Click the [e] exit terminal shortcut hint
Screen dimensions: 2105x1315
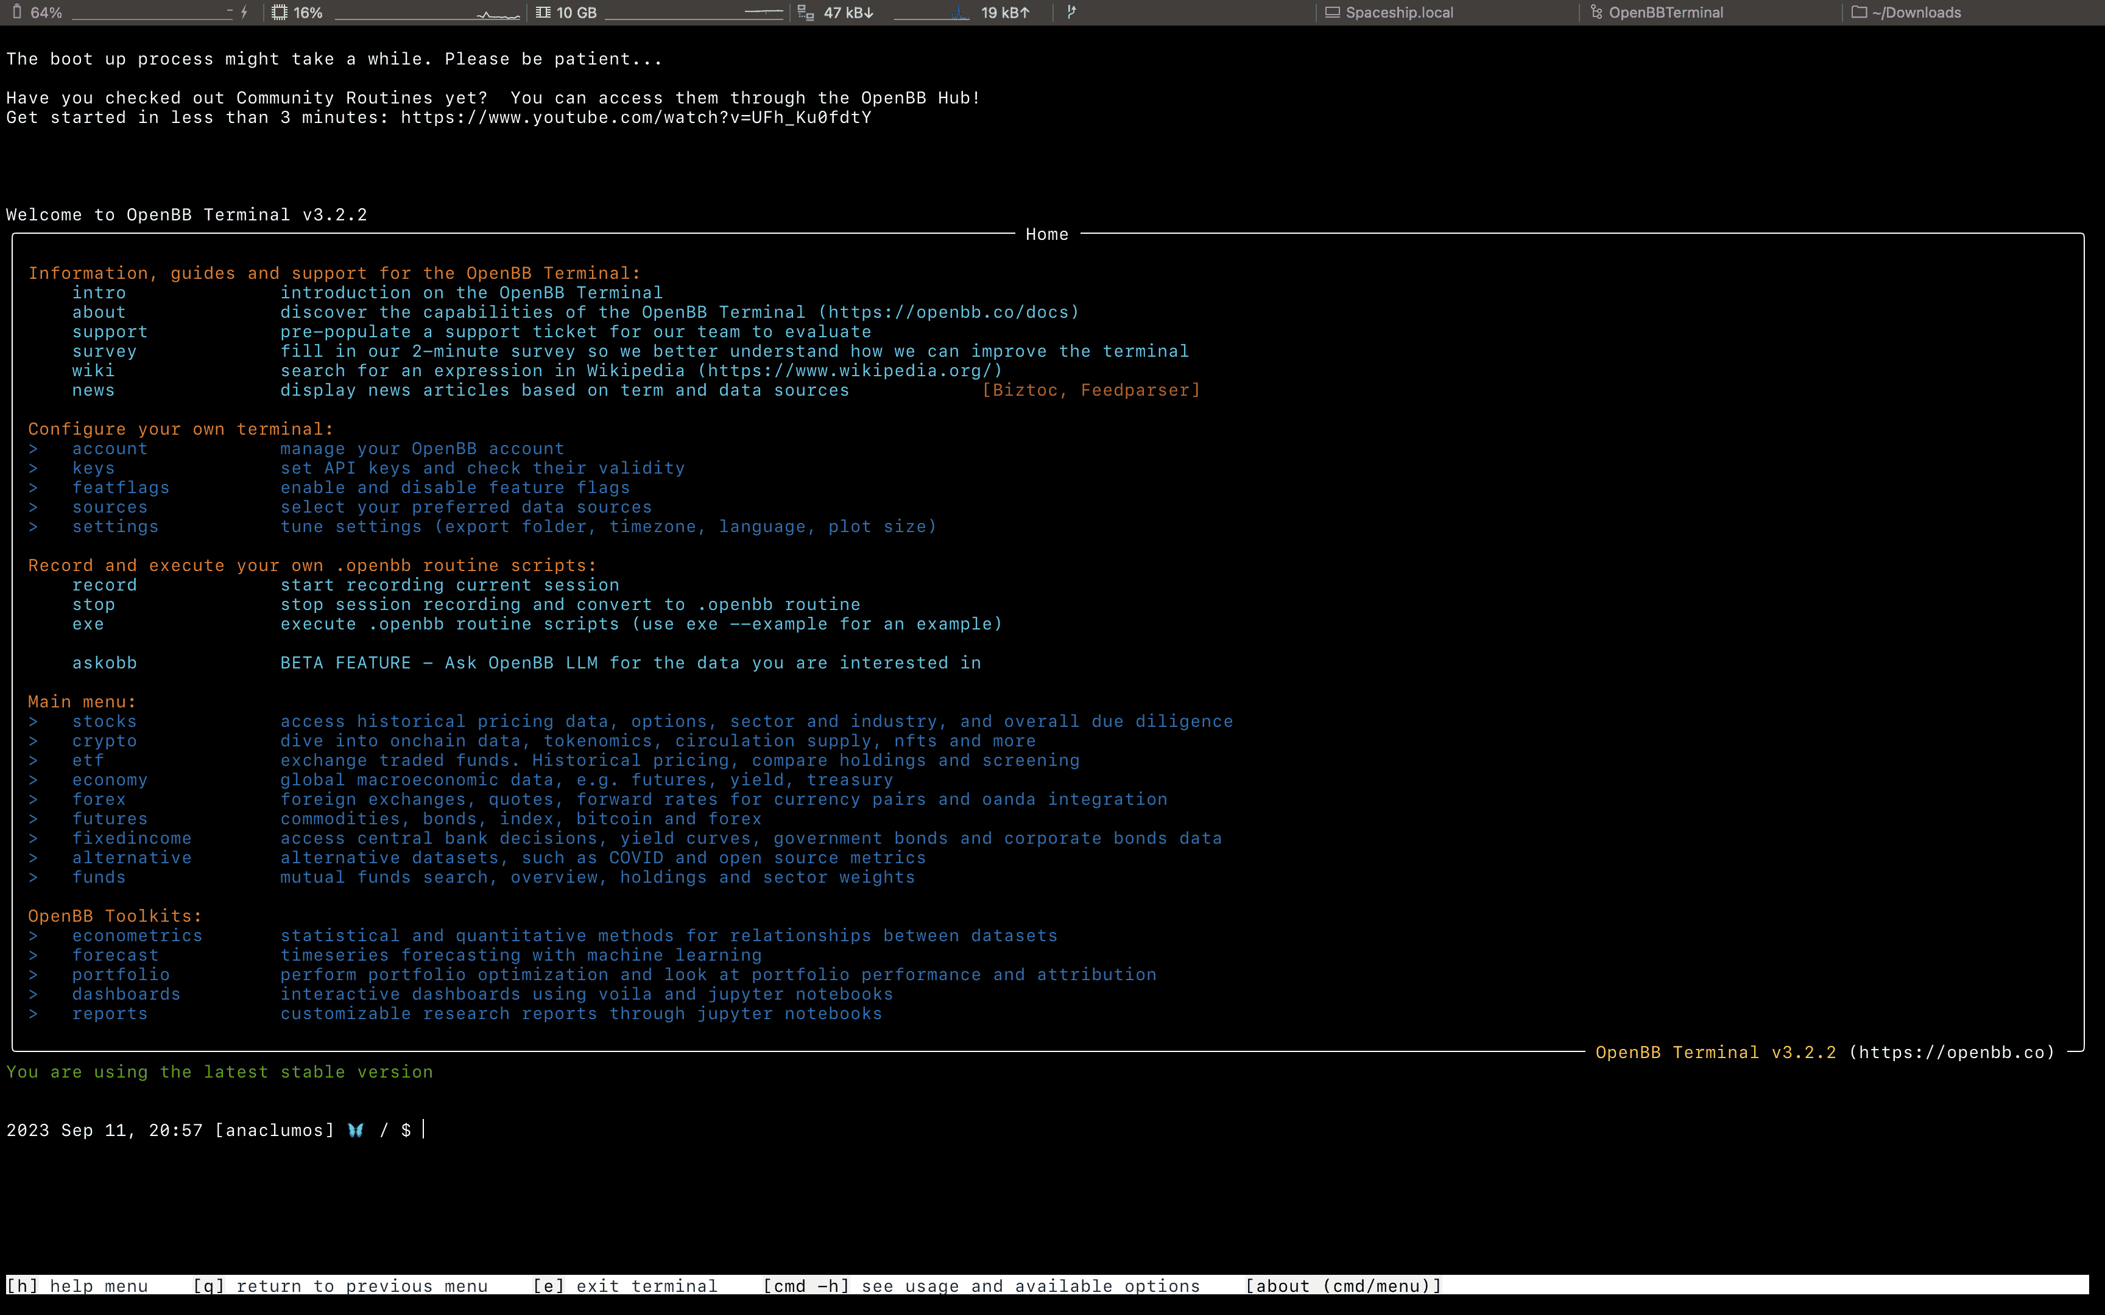click(626, 1285)
